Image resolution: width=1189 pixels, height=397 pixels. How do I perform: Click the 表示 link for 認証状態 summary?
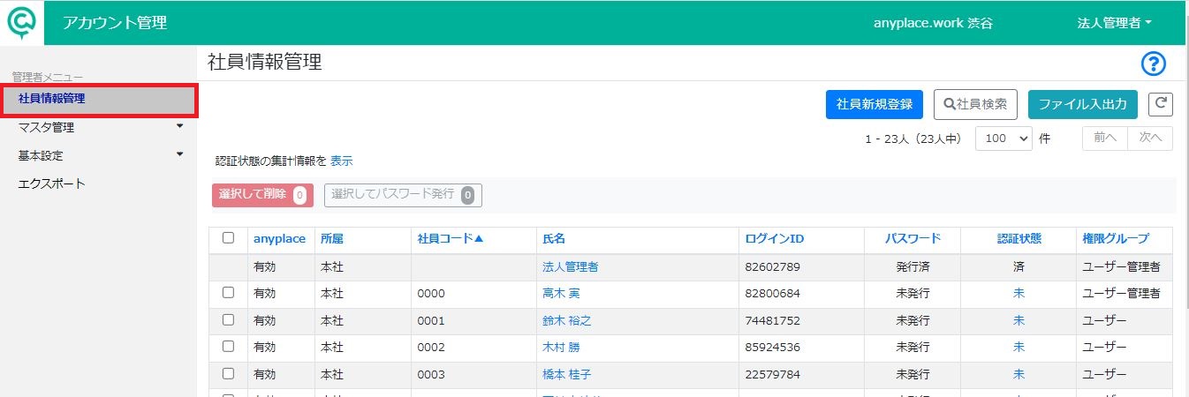tap(342, 161)
